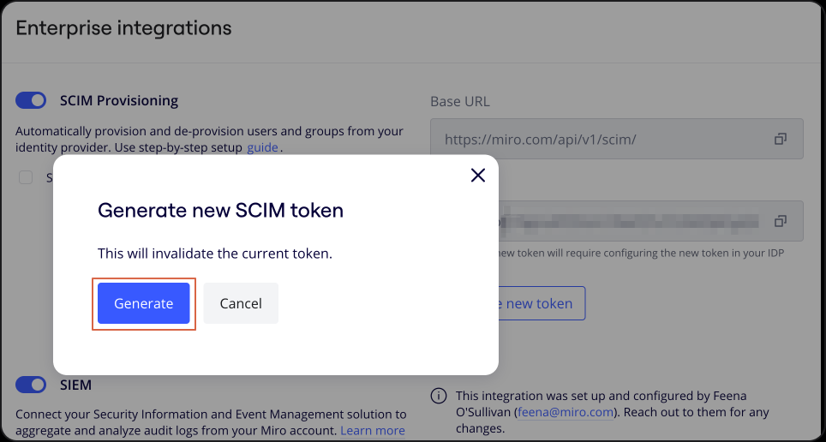Select the Enterprise integrations heading
The width and height of the screenshot is (826, 442).
[123, 28]
